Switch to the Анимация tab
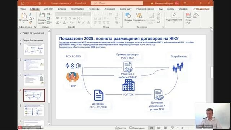 (x=110, y=9)
